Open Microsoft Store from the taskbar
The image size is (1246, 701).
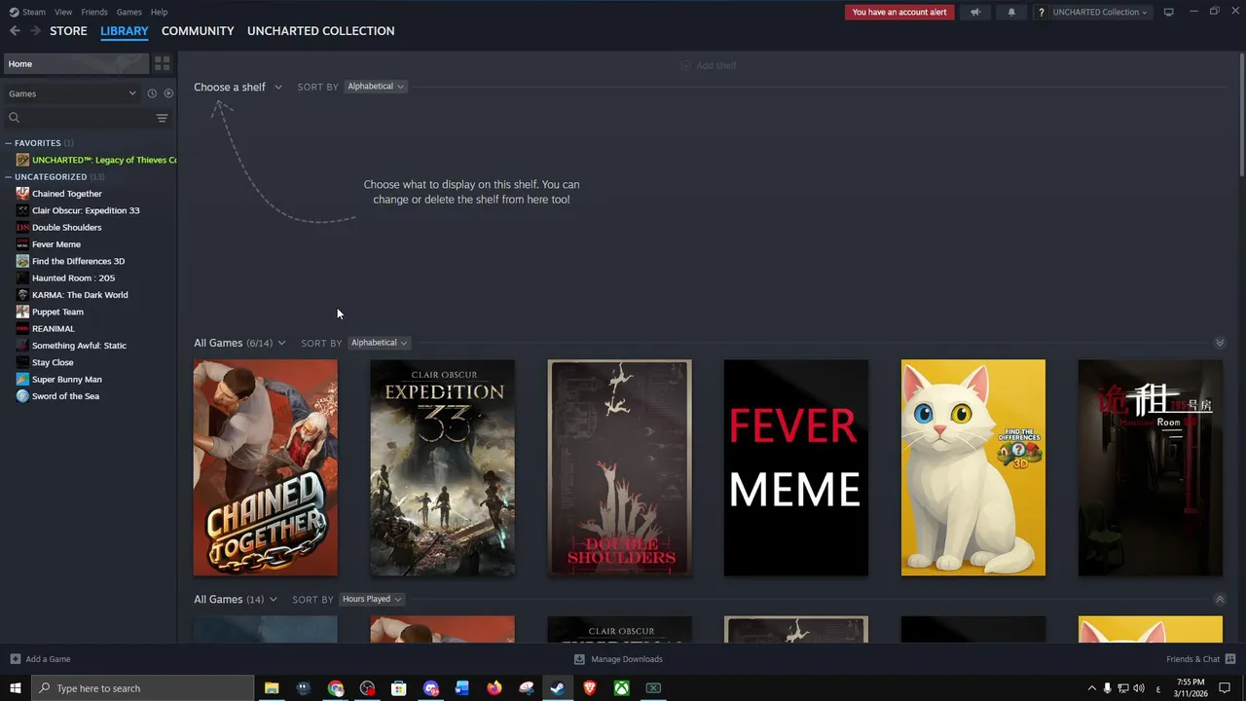click(399, 688)
